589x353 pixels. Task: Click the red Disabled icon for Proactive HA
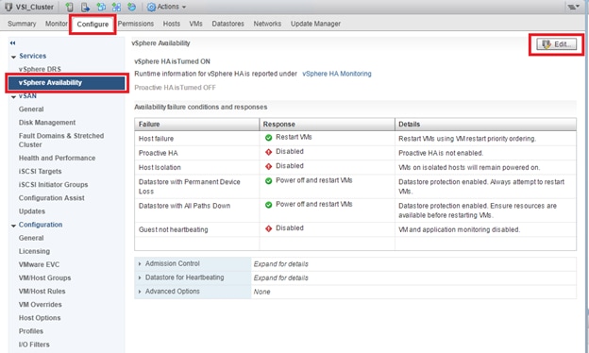[x=269, y=152]
